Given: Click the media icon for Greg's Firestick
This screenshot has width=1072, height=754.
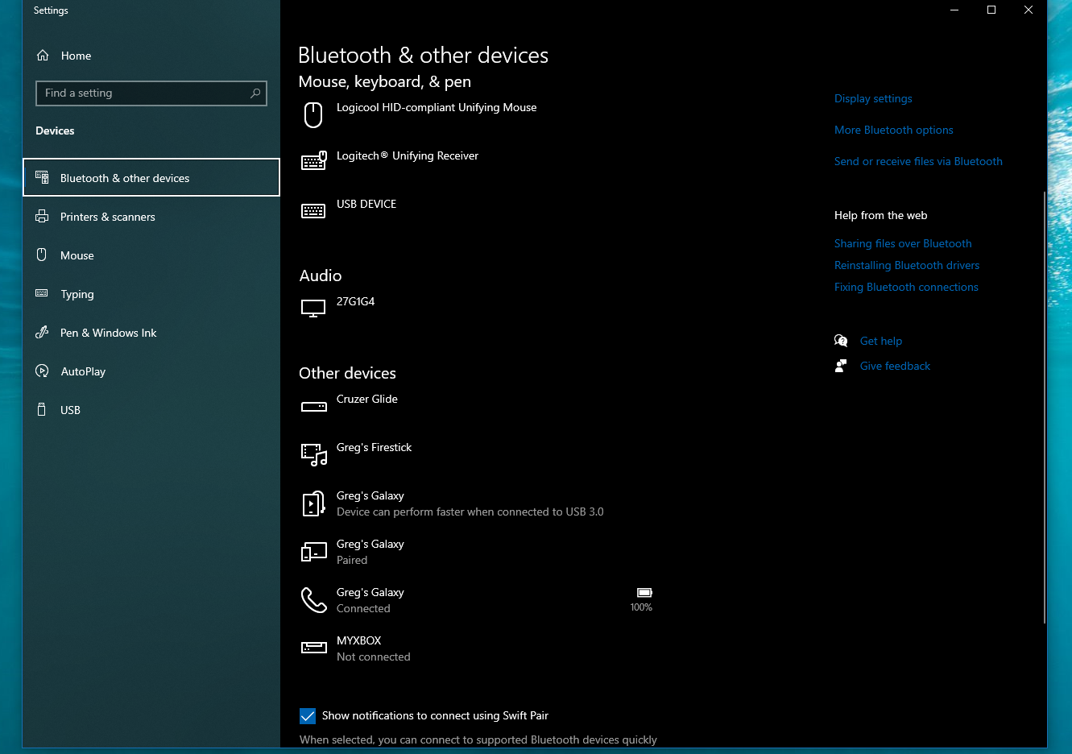Looking at the screenshot, I should coord(313,454).
